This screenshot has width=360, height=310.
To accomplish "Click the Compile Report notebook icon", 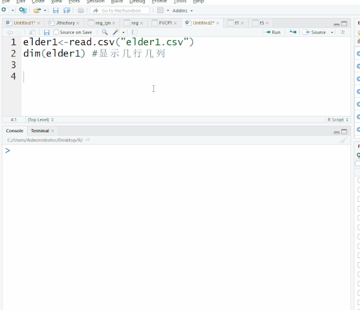I will 135,32.
